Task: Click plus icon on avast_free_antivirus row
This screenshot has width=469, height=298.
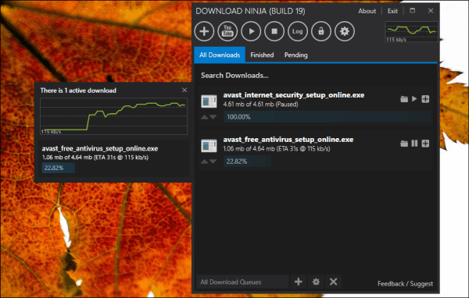Action: pos(425,144)
